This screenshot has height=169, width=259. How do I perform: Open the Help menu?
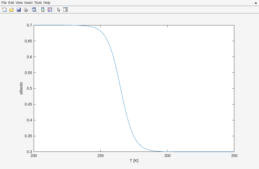tap(47, 3)
